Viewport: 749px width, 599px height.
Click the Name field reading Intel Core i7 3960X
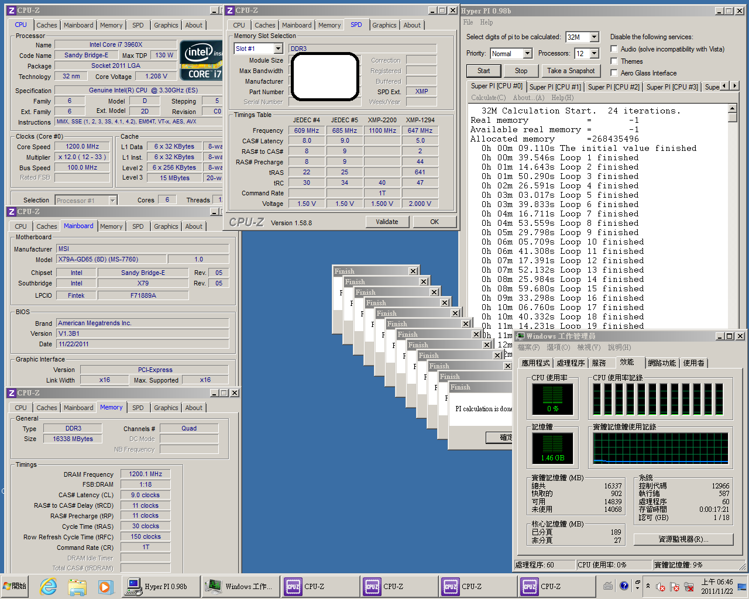pos(115,44)
